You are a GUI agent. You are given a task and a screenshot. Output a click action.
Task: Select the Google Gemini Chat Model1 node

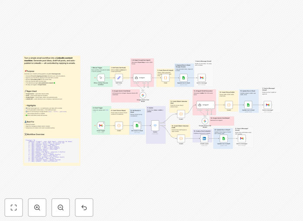(x=205, y=121)
